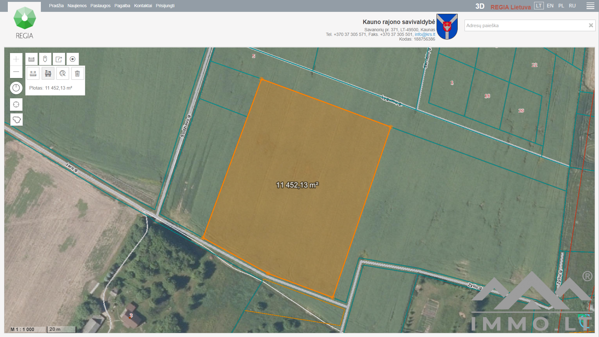Click the 11 452,13 m² area label on map
599x337 pixels.
coord(297,185)
